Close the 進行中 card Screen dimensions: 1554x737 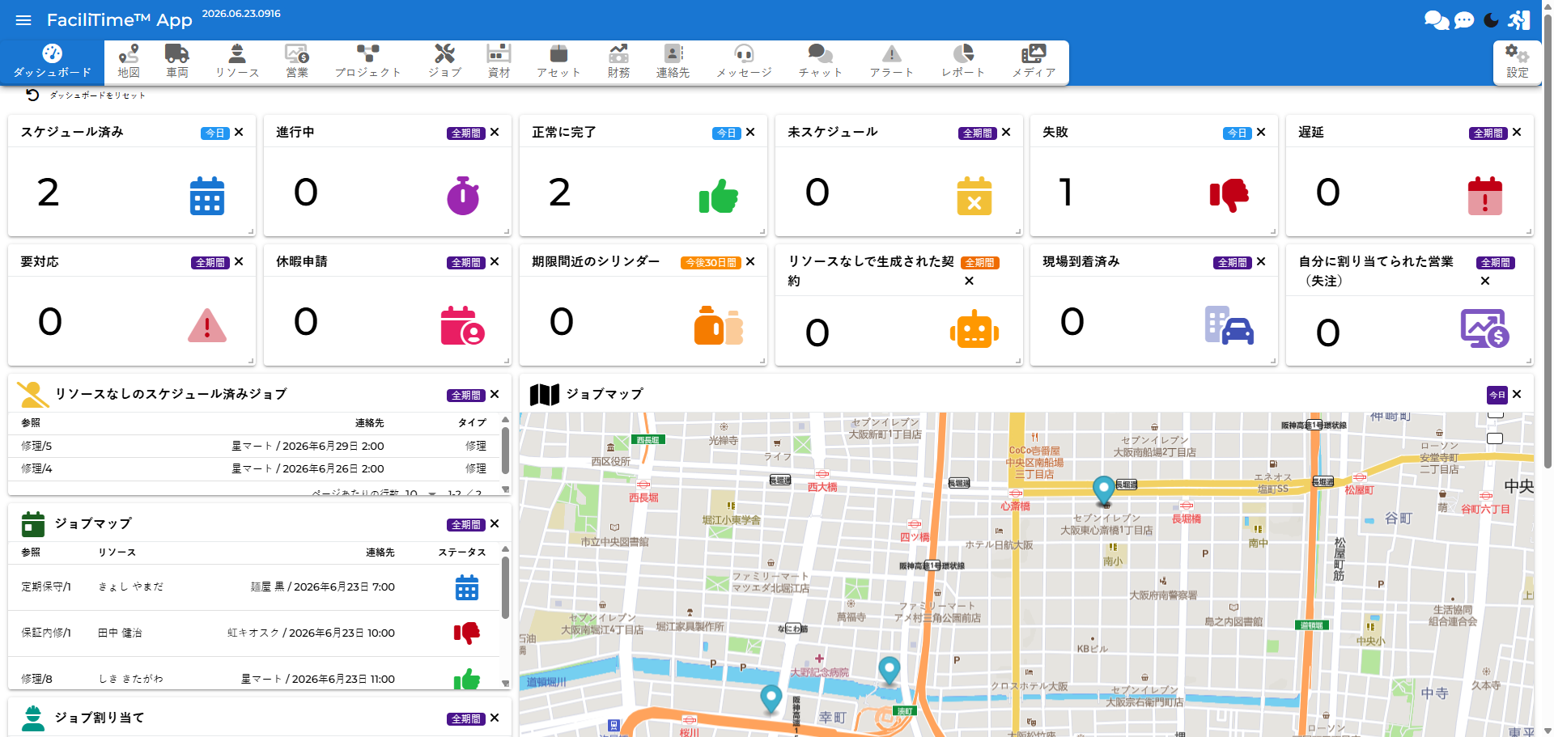[x=495, y=132]
